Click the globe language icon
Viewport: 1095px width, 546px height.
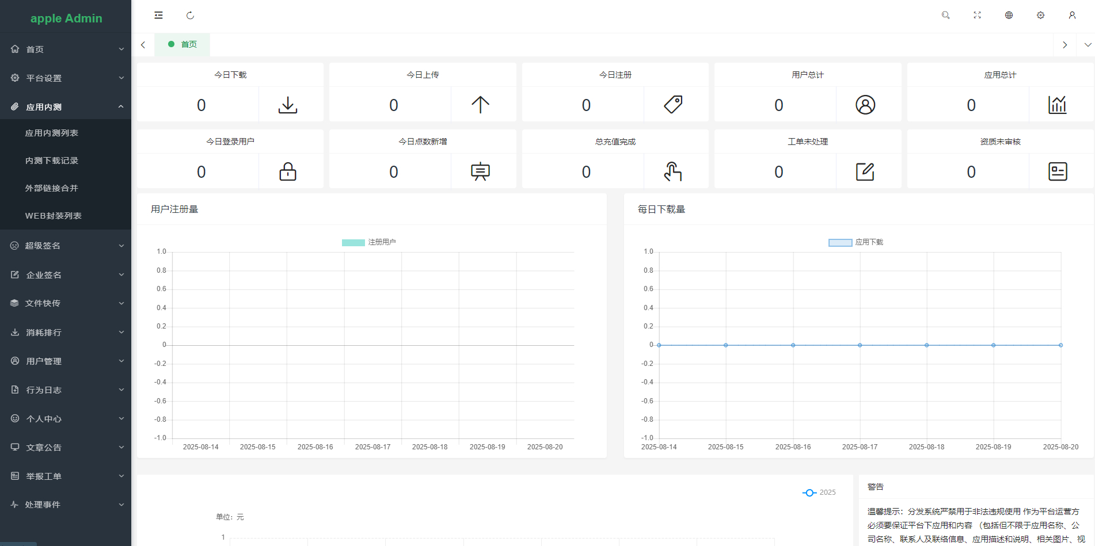(1009, 16)
